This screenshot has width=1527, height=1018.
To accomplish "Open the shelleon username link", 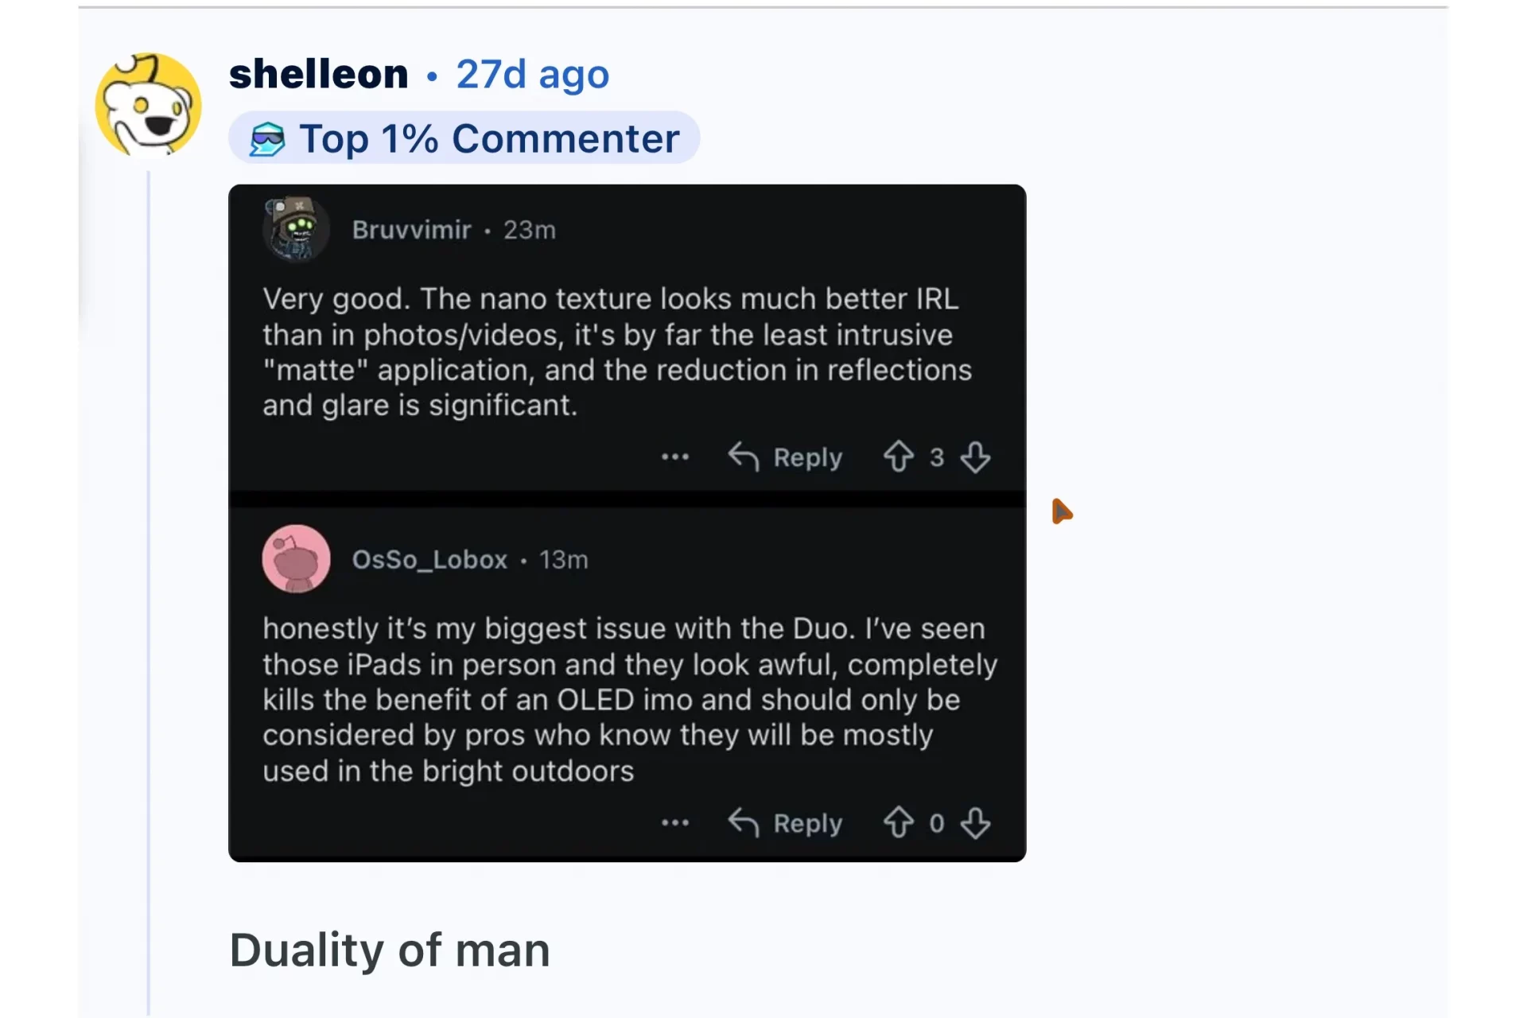I will [318, 74].
